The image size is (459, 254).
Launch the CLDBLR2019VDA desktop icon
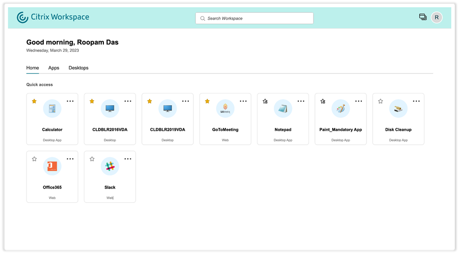pyautogui.click(x=167, y=109)
